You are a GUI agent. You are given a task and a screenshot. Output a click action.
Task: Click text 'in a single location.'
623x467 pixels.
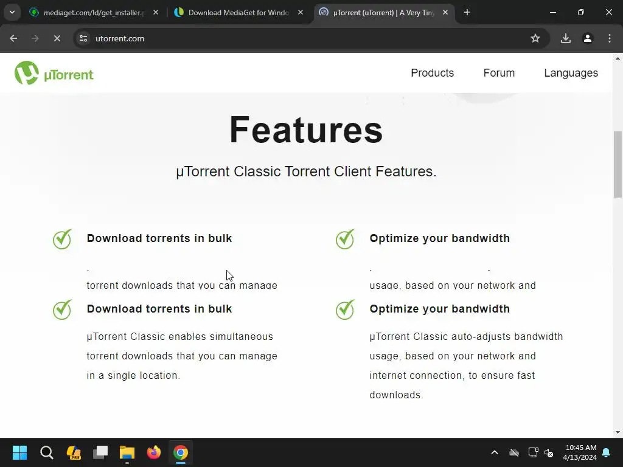(x=133, y=376)
